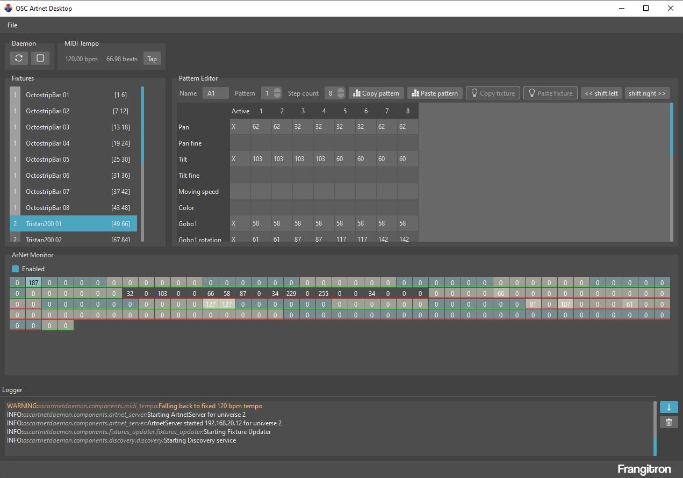This screenshot has width=683, height=478.
Task: Tap the MIDI tempo Tap button
Action: tap(152, 59)
